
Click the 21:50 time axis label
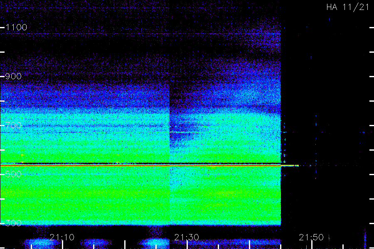coord(311,237)
